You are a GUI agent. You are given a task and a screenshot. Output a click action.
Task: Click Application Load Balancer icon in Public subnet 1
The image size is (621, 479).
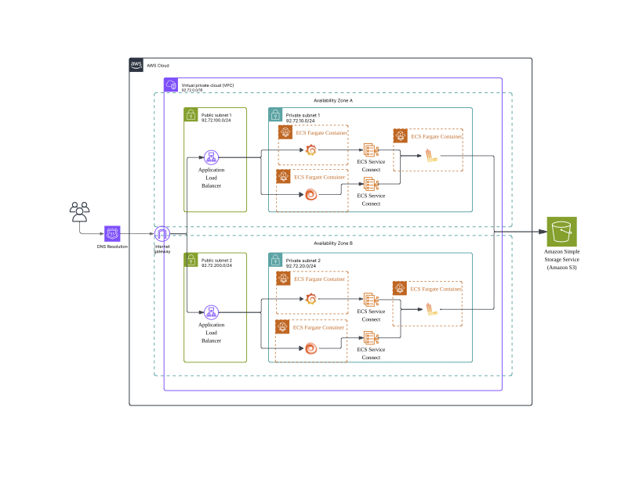point(211,157)
